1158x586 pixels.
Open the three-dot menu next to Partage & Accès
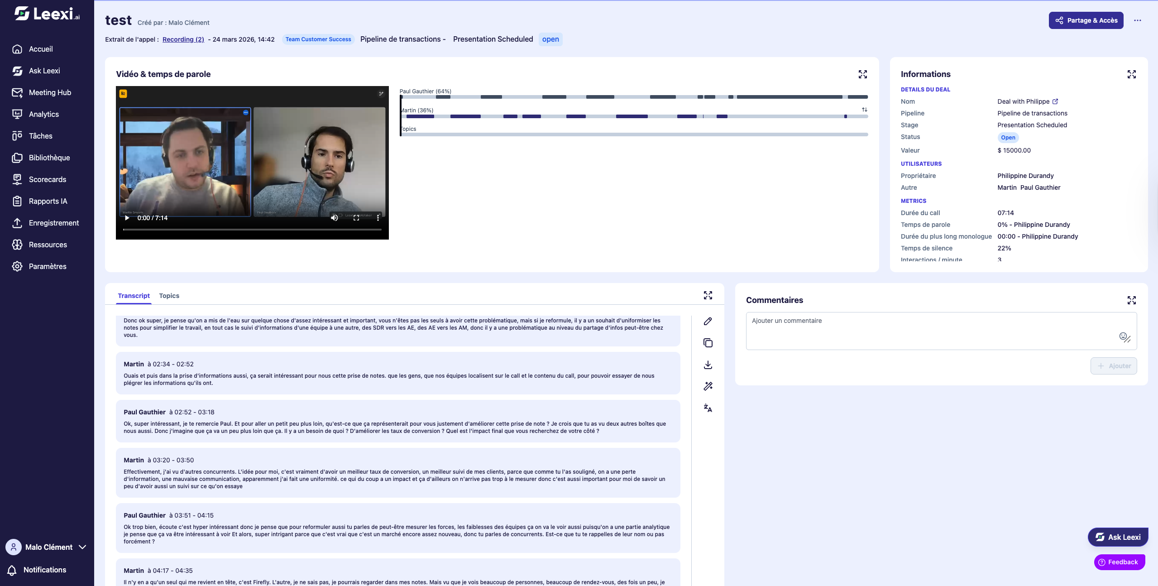1137,20
